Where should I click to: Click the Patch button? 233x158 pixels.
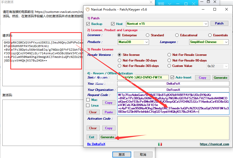[x=219, y=23]
